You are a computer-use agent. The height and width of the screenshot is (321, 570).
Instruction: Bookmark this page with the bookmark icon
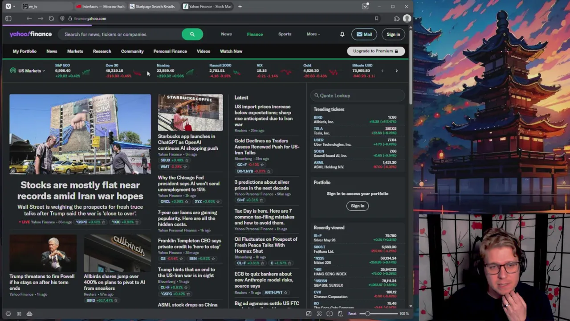[377, 19]
